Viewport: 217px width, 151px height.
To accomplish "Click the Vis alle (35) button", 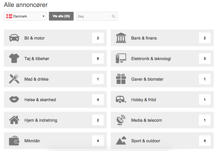I will click(61, 16).
